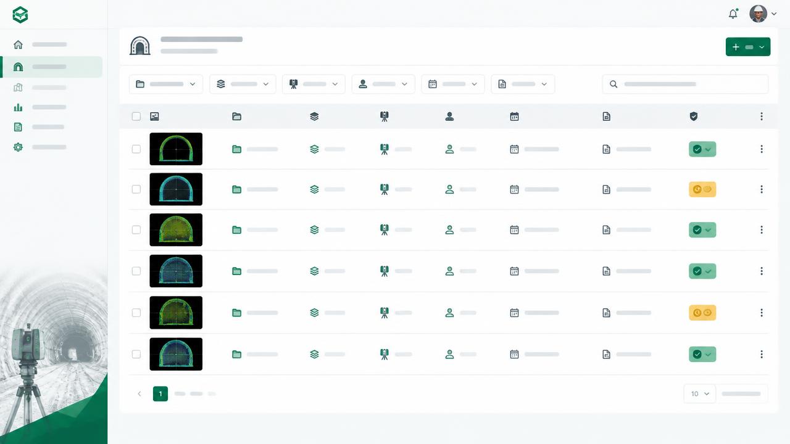Expand the folder filter dropdown
The image size is (790, 444).
(x=166, y=84)
